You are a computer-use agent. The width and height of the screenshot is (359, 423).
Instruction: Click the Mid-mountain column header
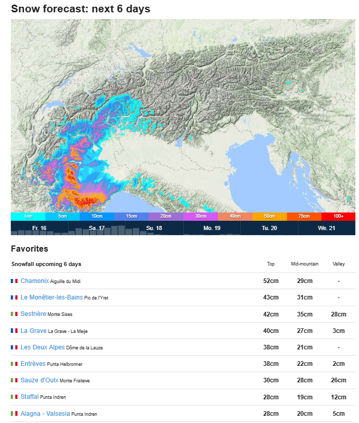click(x=304, y=264)
